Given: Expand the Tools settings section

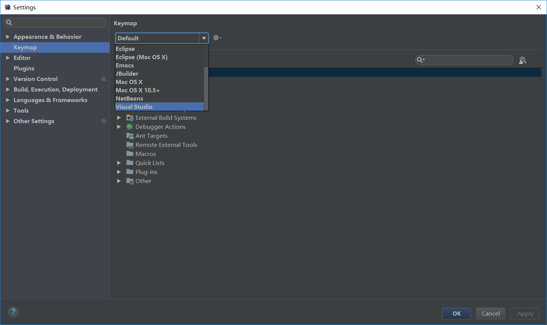Looking at the screenshot, I should tap(8, 110).
